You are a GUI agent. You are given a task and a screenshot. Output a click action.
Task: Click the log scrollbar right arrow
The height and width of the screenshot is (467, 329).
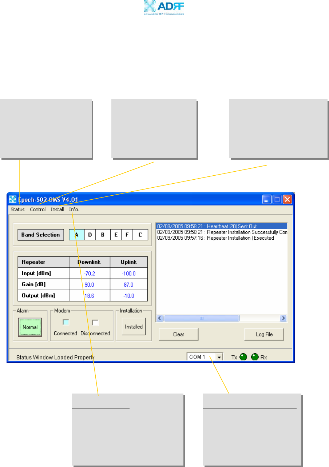click(284, 318)
